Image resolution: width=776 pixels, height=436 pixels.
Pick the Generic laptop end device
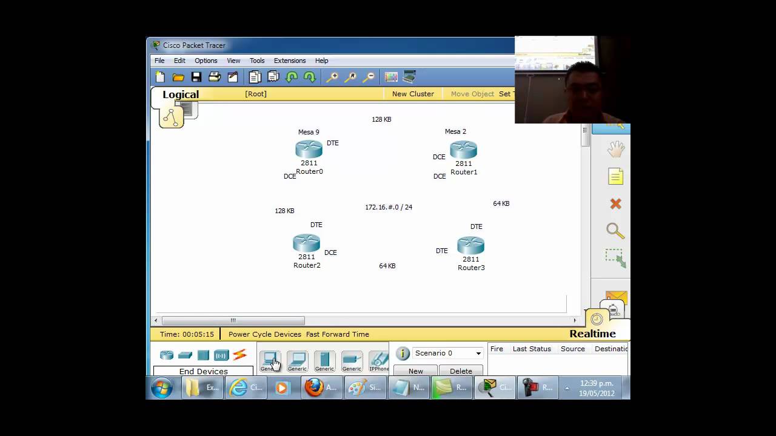pyautogui.click(x=297, y=362)
